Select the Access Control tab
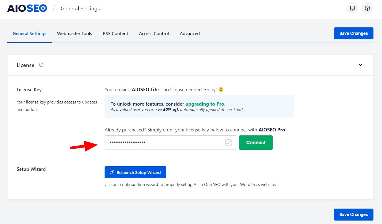This screenshot has height=224, width=382. [x=154, y=34]
